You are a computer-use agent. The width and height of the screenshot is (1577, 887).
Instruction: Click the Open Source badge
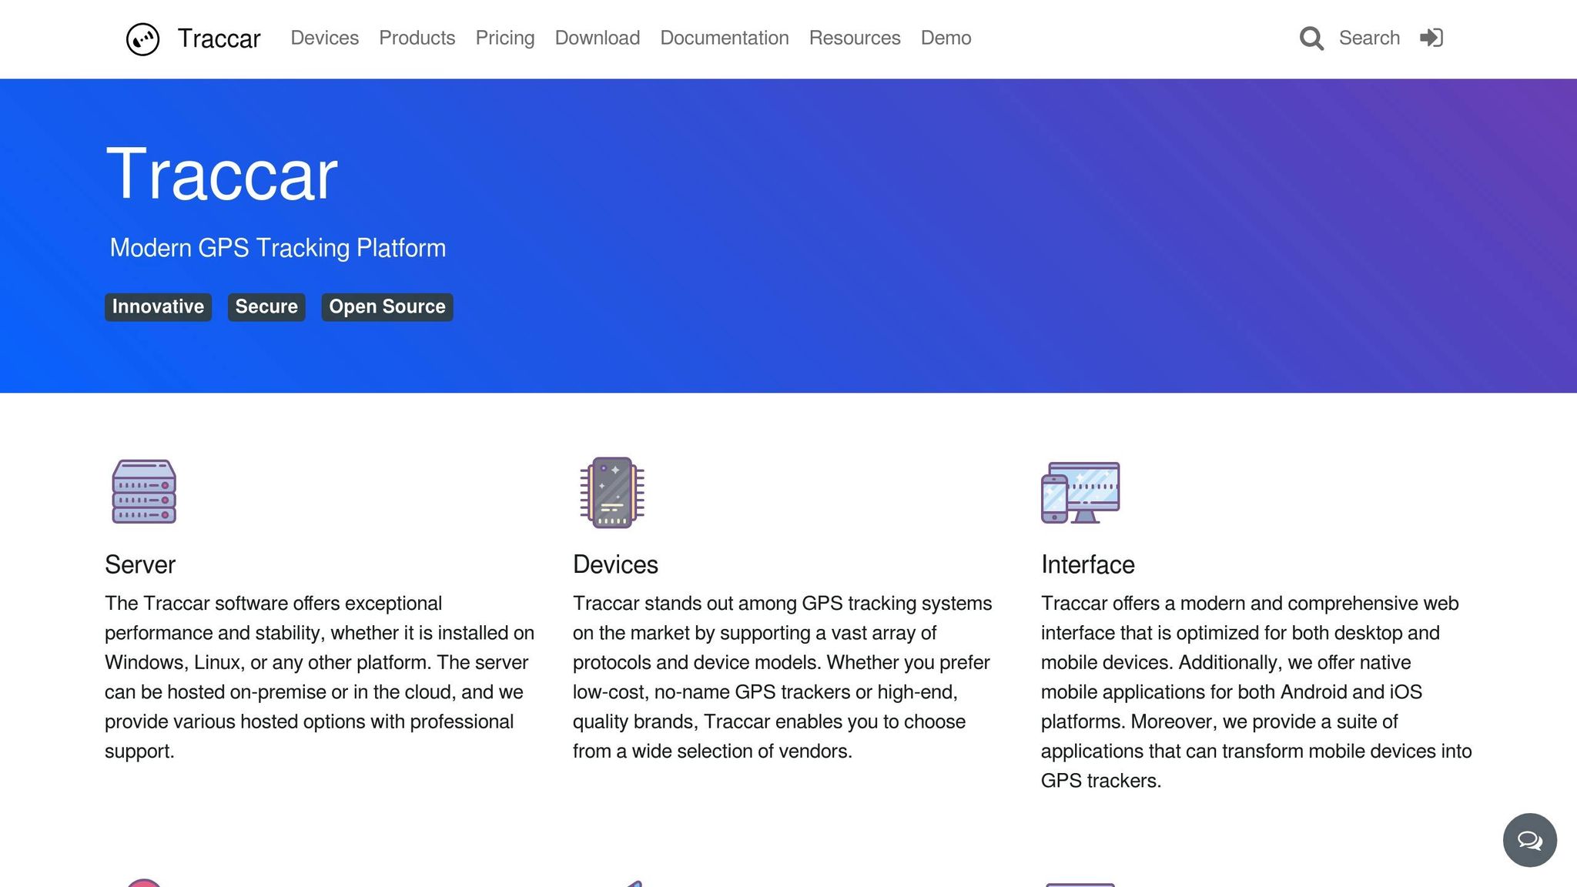coord(387,306)
